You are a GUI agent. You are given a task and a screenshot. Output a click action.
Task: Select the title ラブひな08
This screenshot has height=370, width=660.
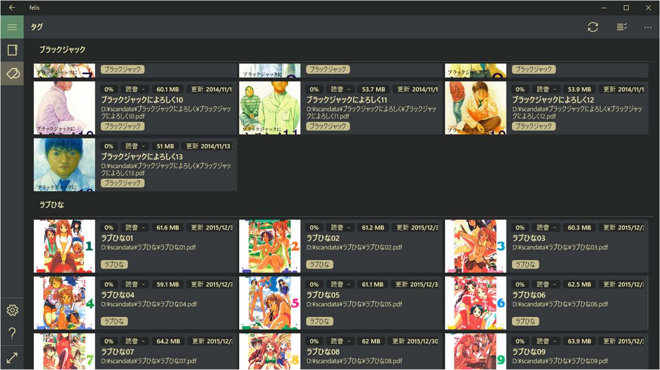[x=323, y=352]
